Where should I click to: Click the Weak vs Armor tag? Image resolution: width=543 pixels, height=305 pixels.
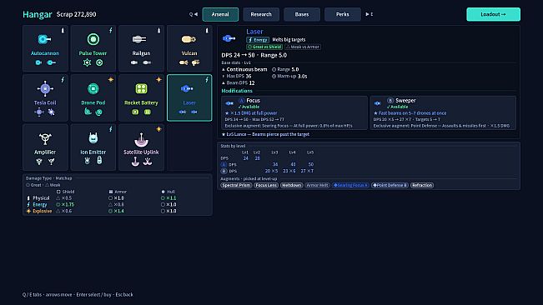click(303, 47)
